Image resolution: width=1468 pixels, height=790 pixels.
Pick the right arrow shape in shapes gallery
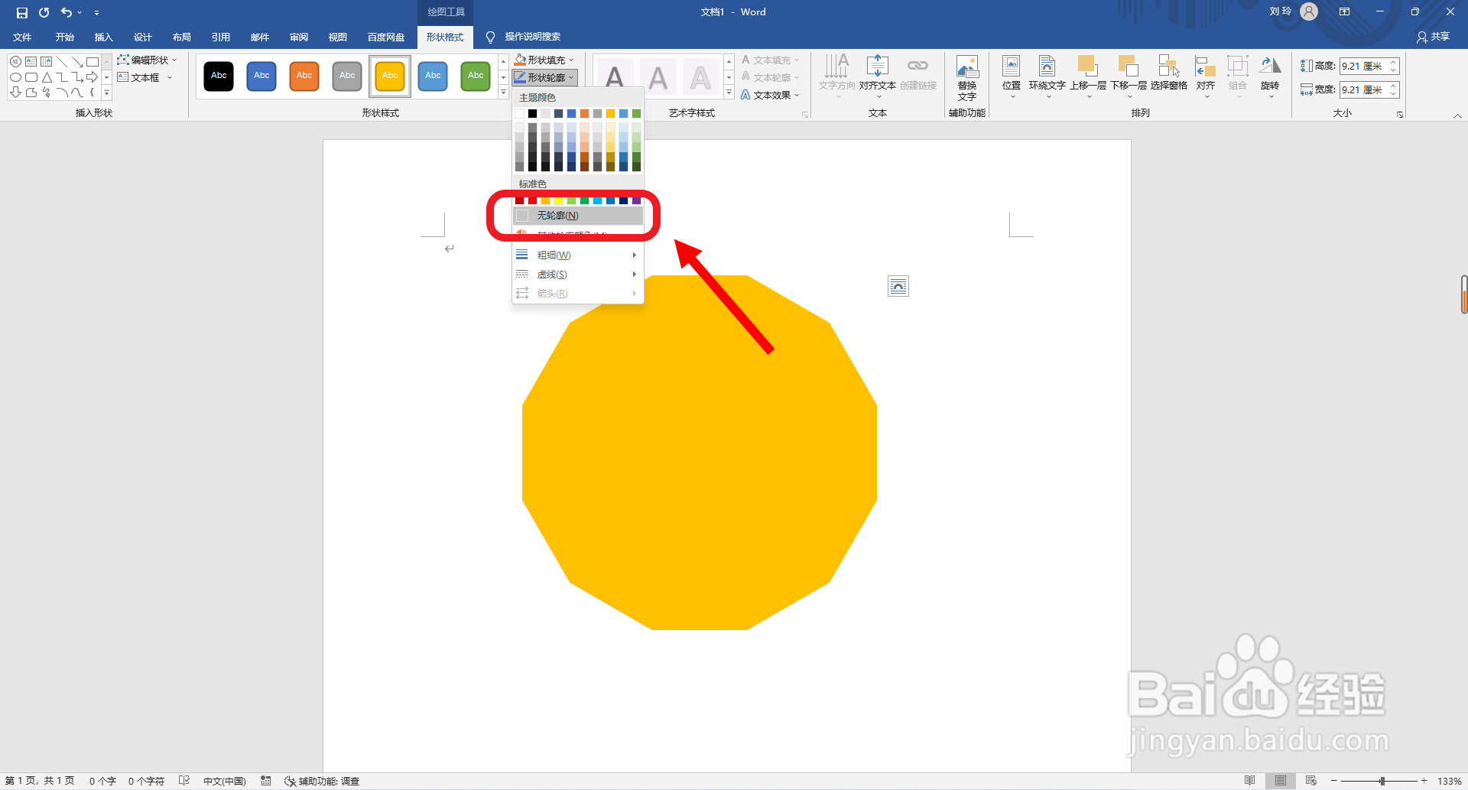pyautogui.click(x=93, y=77)
